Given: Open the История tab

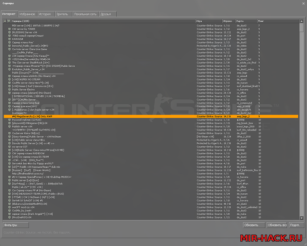Looking at the screenshot, I should click(45, 14).
